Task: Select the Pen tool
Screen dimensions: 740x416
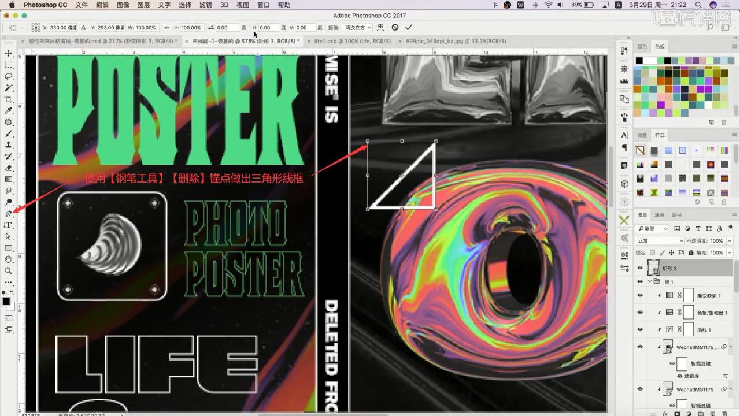Action: point(8,213)
